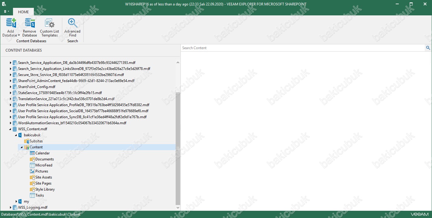The height and width of the screenshot is (218, 432).
Task: Select User Profile ProfileDB label
Action: click(84, 105)
